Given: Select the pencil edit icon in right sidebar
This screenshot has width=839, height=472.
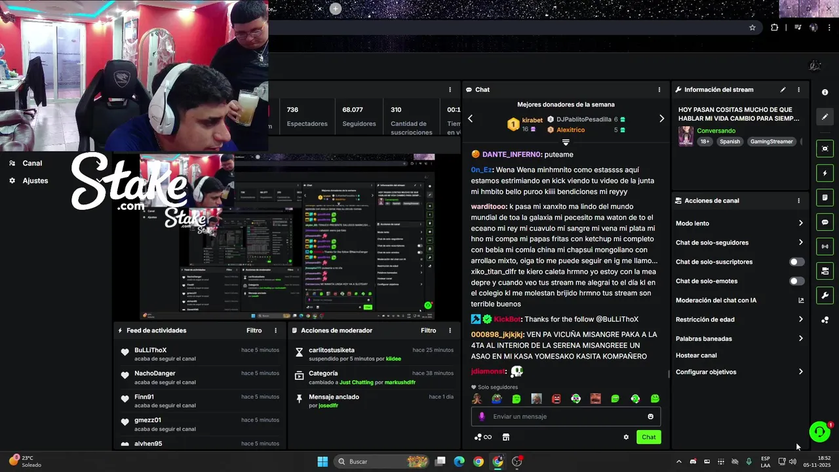Looking at the screenshot, I should (825, 117).
